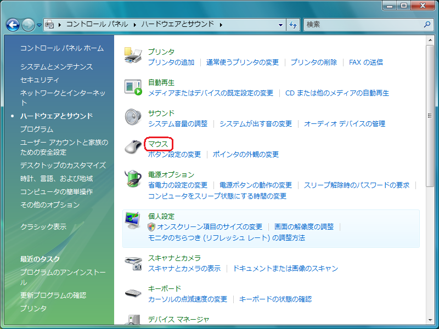Open システム音量の調整 link

178,124
